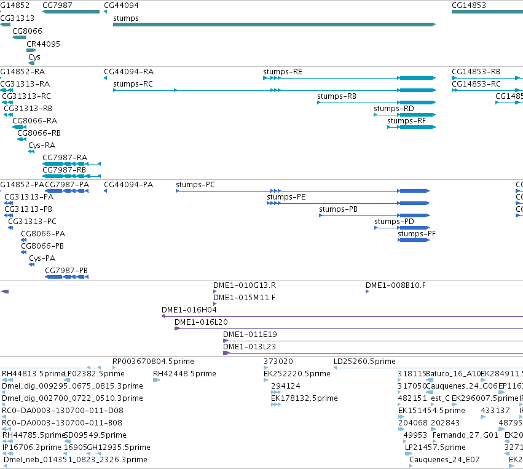Select the CG8066-RB transcript label
This screenshot has height=469, width=523.
pos(39,133)
